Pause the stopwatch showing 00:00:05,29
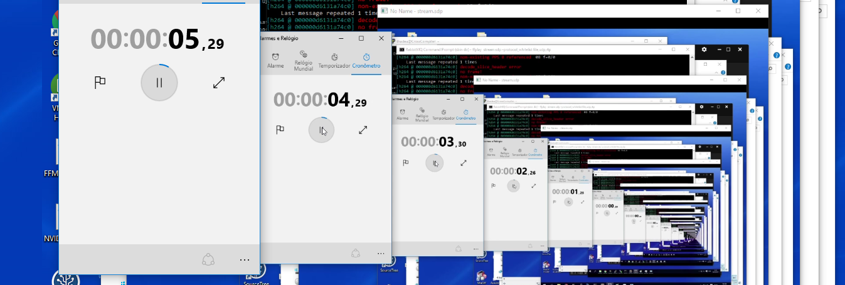The width and height of the screenshot is (845, 285). 159,83
